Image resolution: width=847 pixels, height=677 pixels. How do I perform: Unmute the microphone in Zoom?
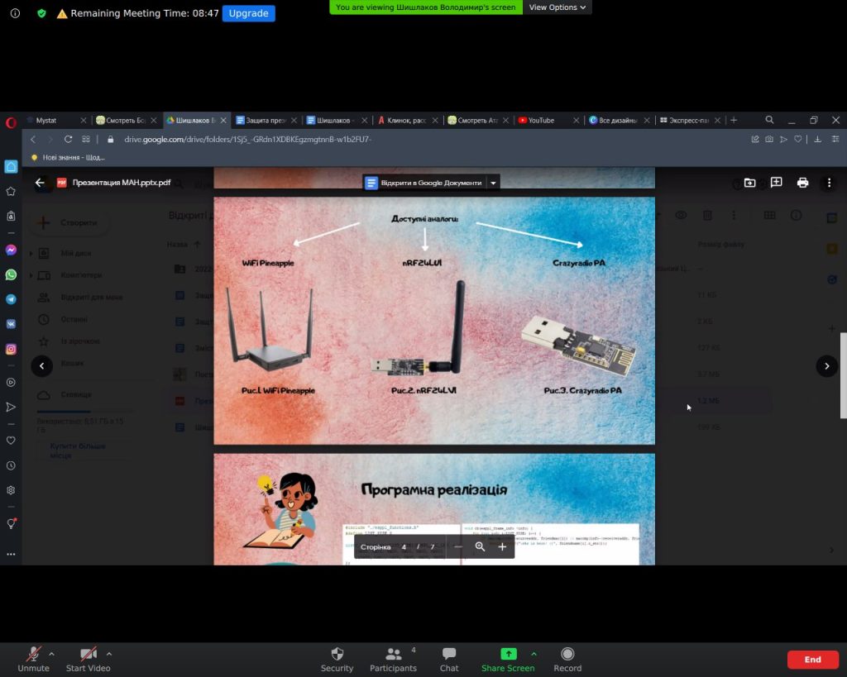coord(33,659)
